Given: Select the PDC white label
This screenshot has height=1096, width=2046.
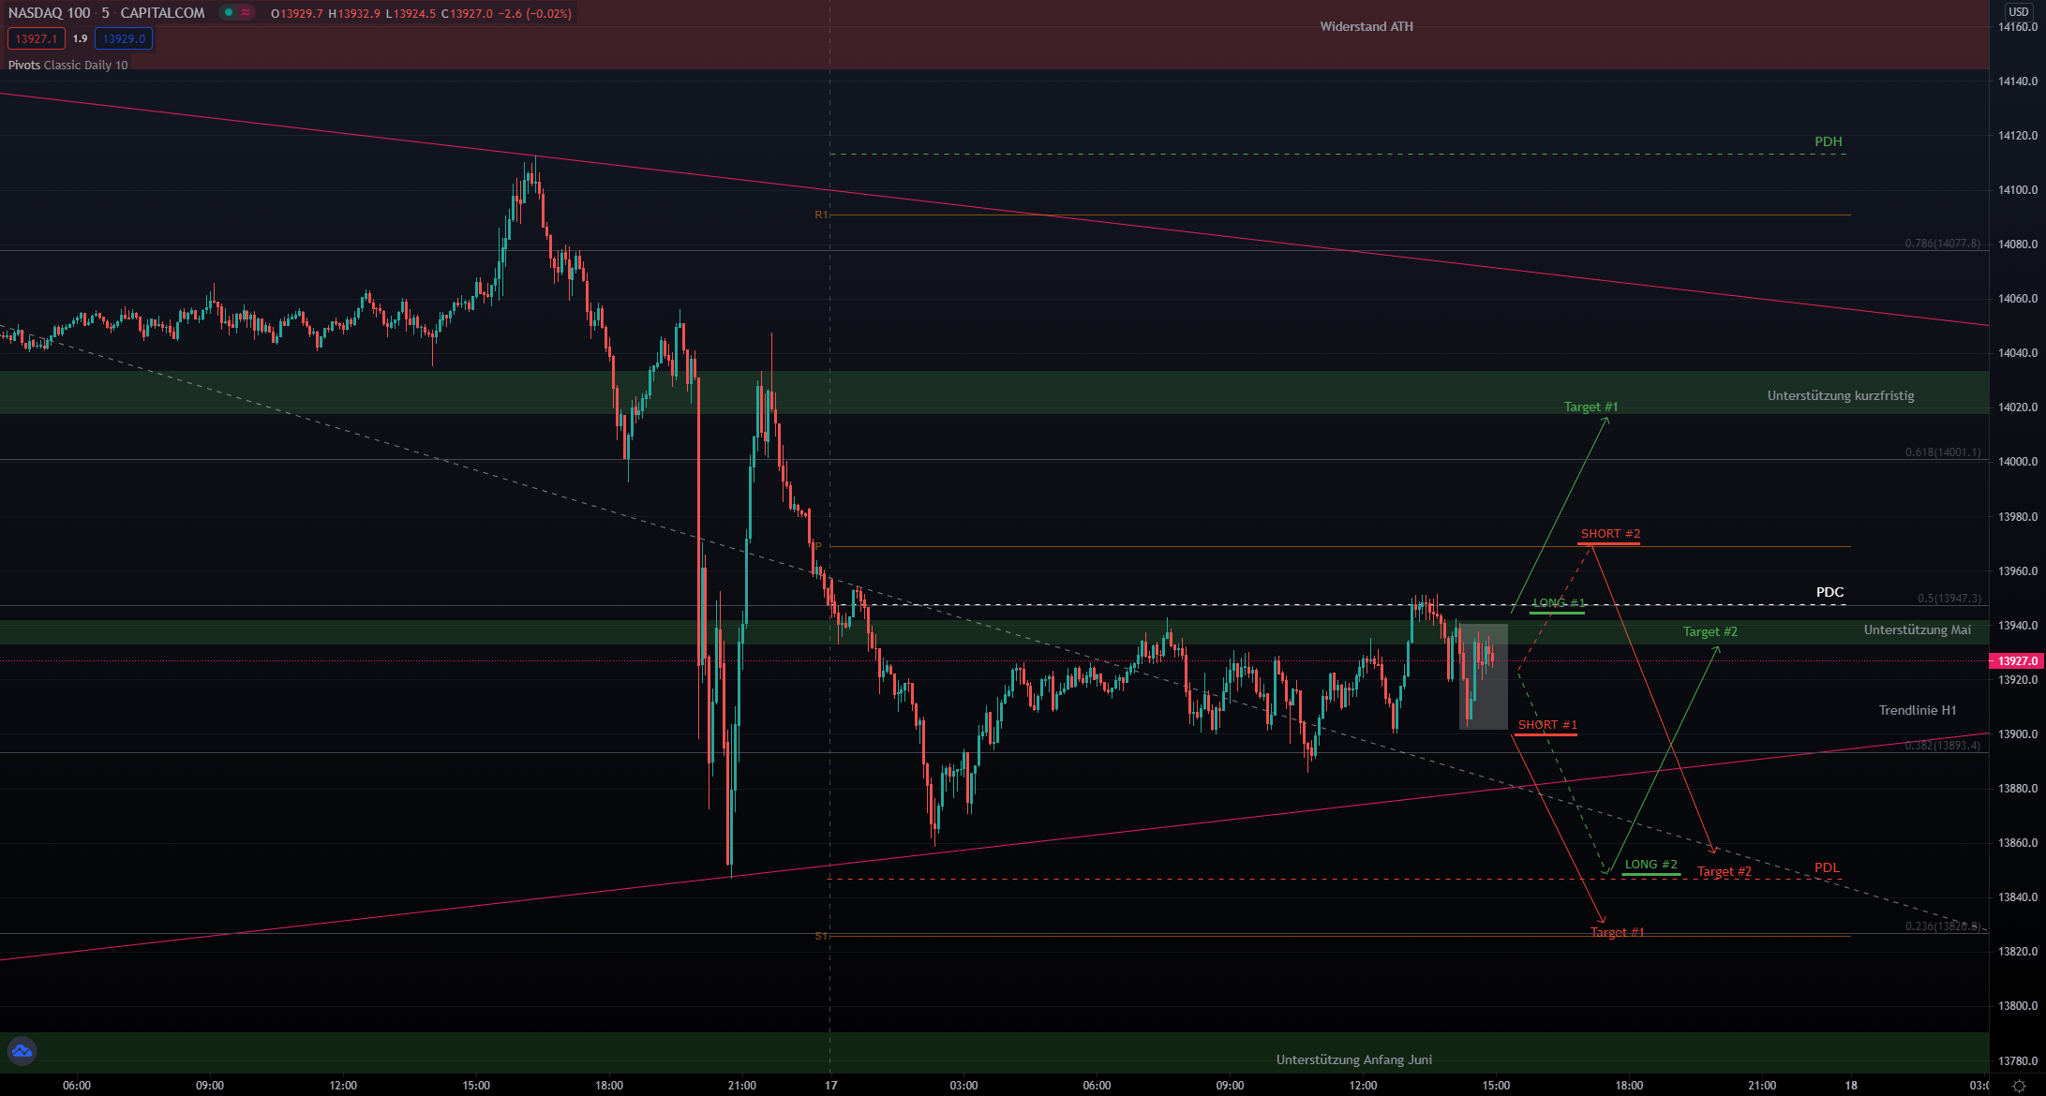Looking at the screenshot, I should [1829, 592].
